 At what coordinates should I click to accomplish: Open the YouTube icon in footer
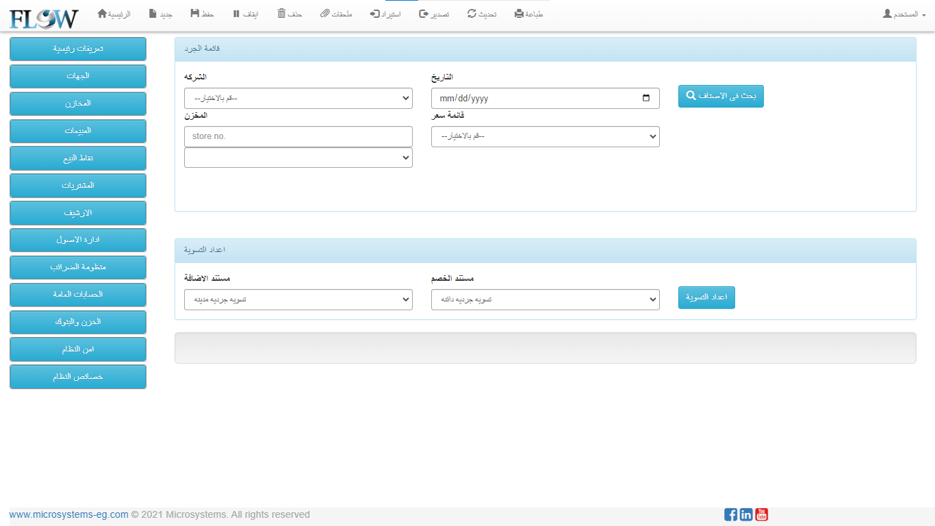point(762,514)
